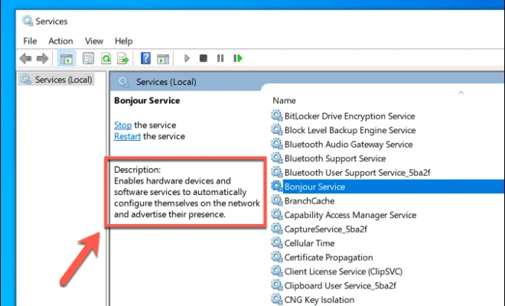Screen dimensions: 505x306
Task: Click the gear icon beside CNG Key Isolation
Action: (277, 299)
